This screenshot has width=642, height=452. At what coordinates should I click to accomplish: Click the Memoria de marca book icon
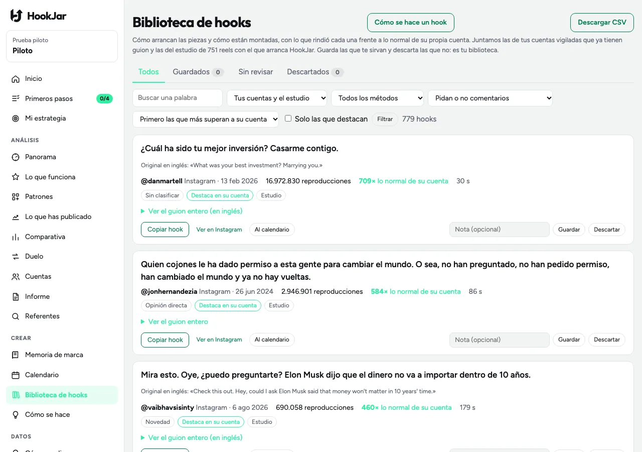[x=16, y=355]
